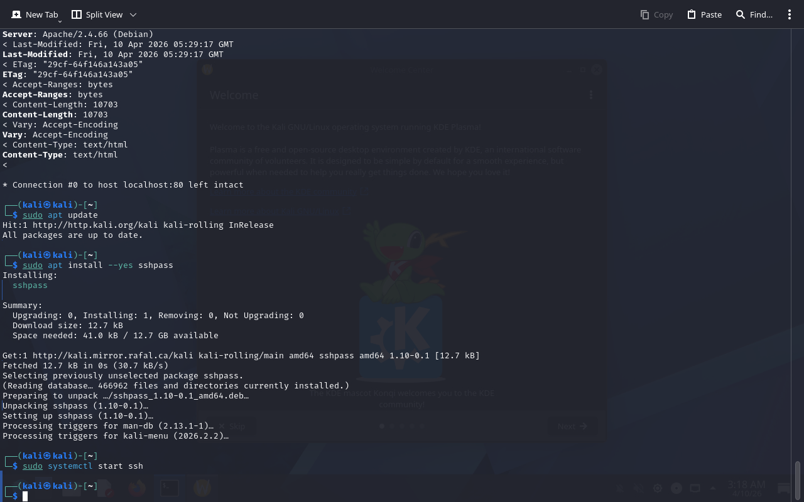Screen dimensions: 804x502
Task: Click the New Tab plus icon
Action: pos(16,14)
